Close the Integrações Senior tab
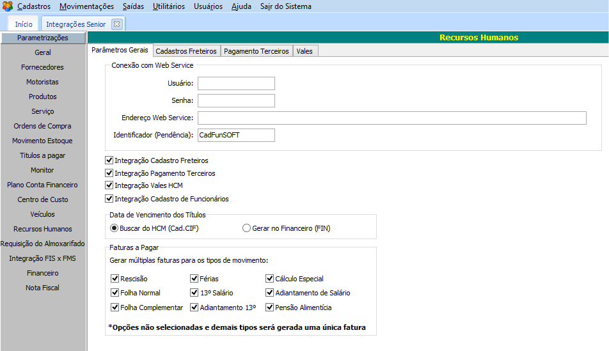The image size is (609, 351). [116, 24]
